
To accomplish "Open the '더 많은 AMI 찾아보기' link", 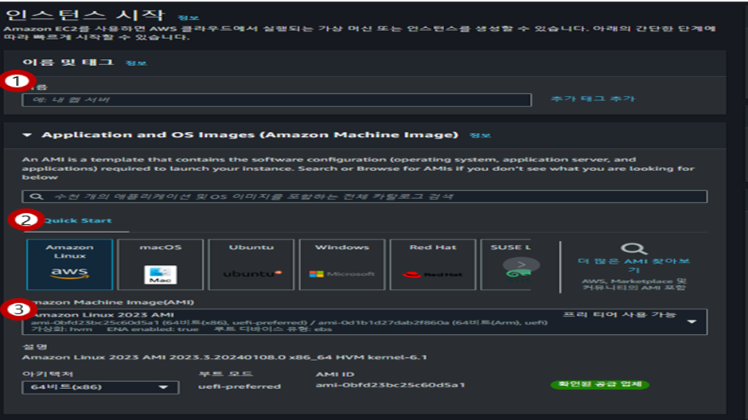I will click(633, 266).
